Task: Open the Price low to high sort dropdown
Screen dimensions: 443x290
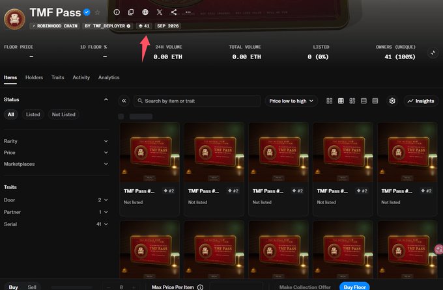Action: (291, 101)
